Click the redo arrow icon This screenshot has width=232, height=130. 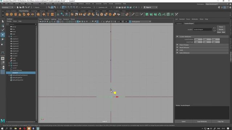coord(29,7)
